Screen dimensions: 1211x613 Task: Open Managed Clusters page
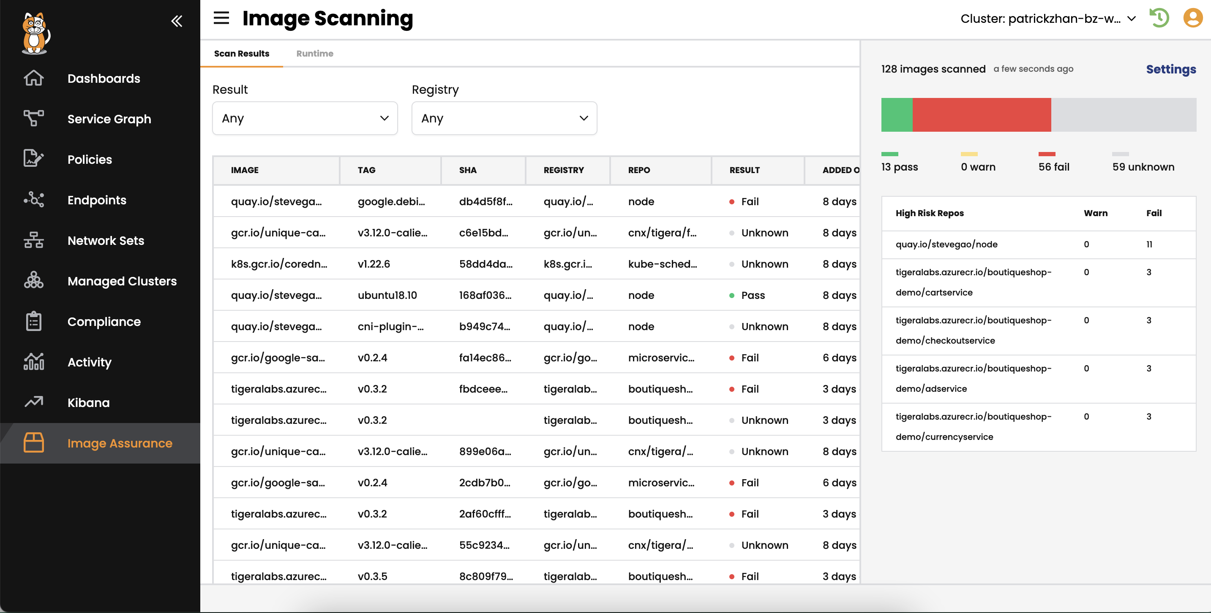pyautogui.click(x=122, y=281)
